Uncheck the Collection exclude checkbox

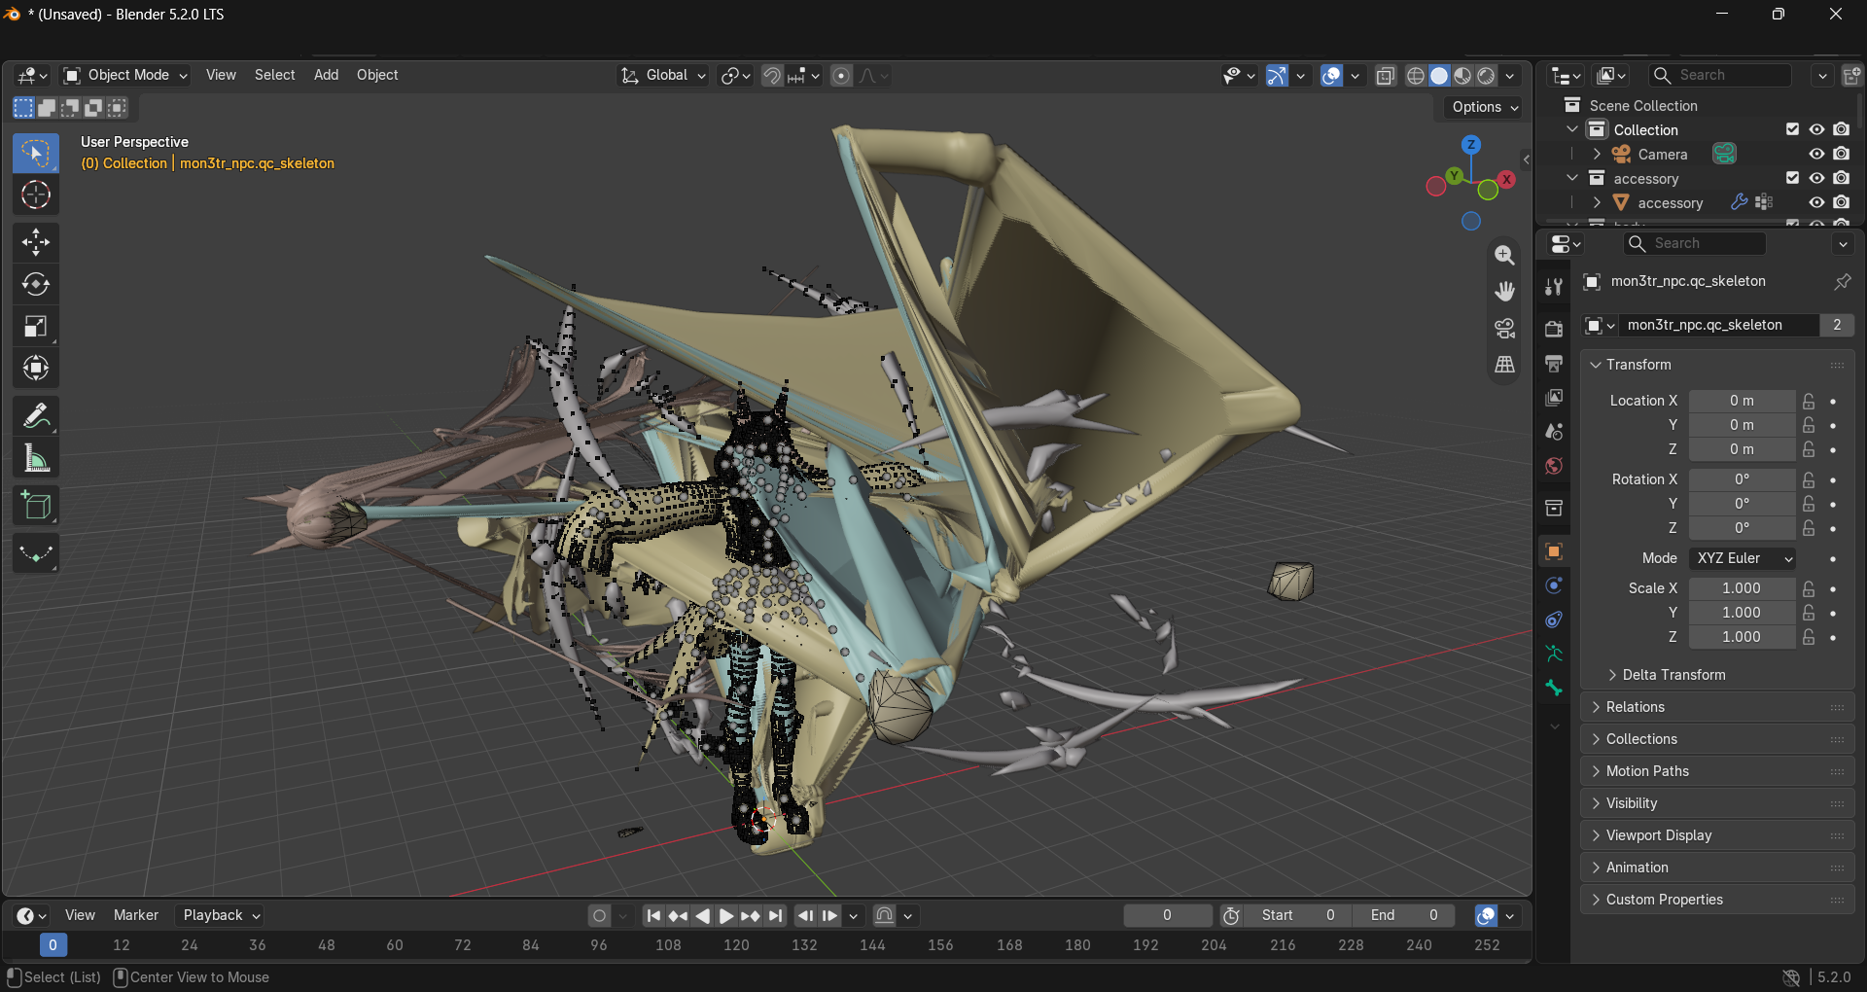point(1792,129)
